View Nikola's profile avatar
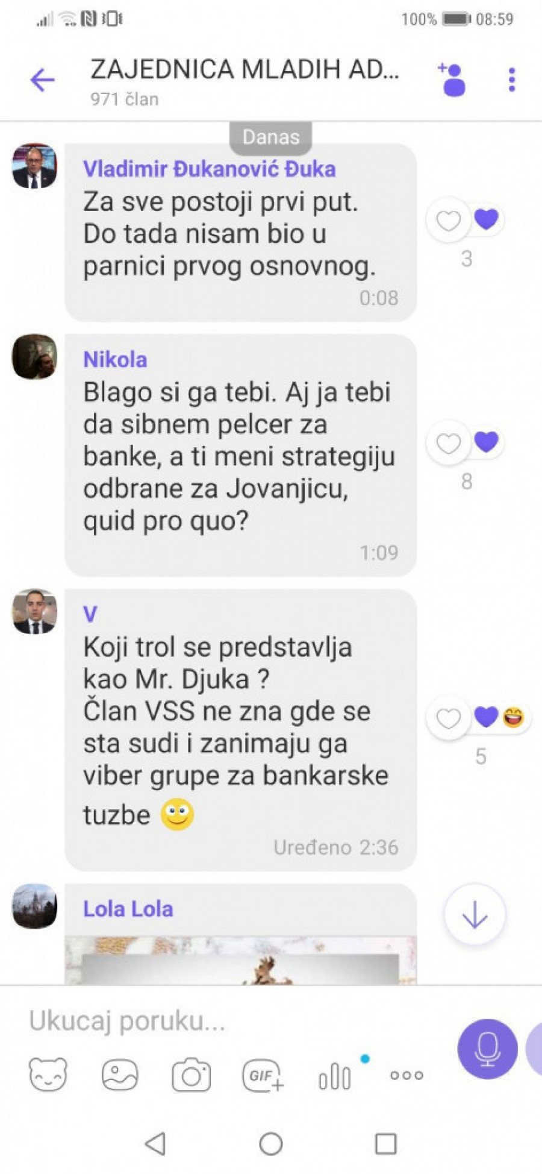 click(x=34, y=357)
